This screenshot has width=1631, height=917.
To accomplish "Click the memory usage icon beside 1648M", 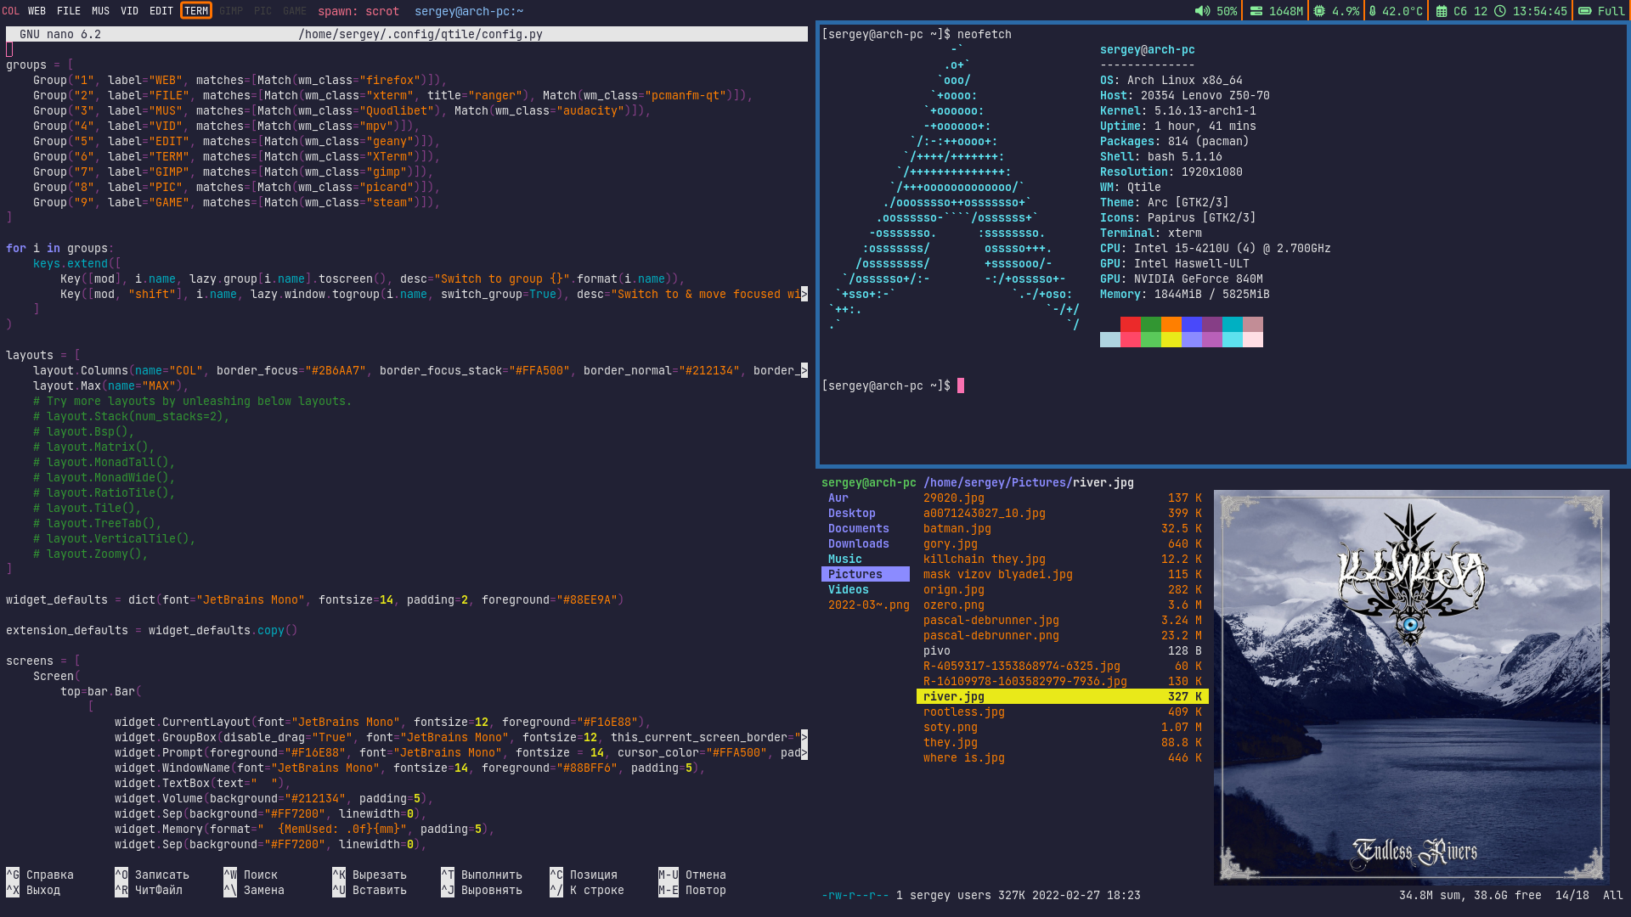I will coord(1256,11).
